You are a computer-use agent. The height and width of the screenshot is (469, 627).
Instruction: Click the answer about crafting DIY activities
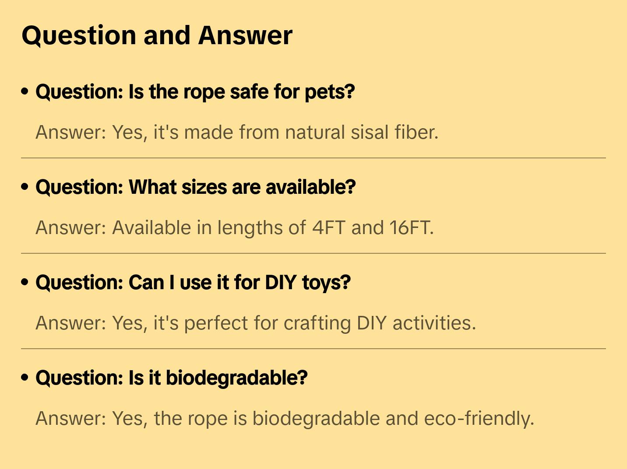pos(255,323)
